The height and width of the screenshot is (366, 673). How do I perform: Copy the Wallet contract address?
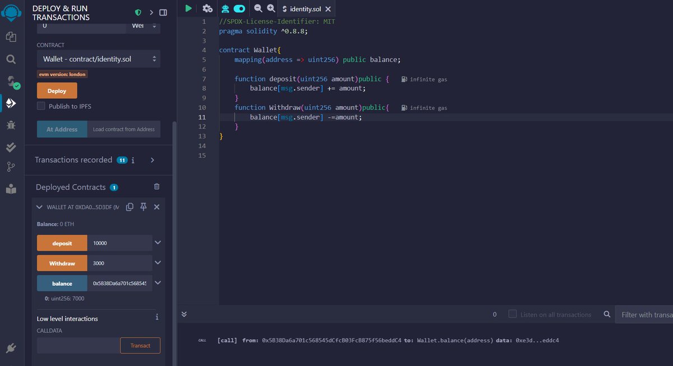point(130,207)
